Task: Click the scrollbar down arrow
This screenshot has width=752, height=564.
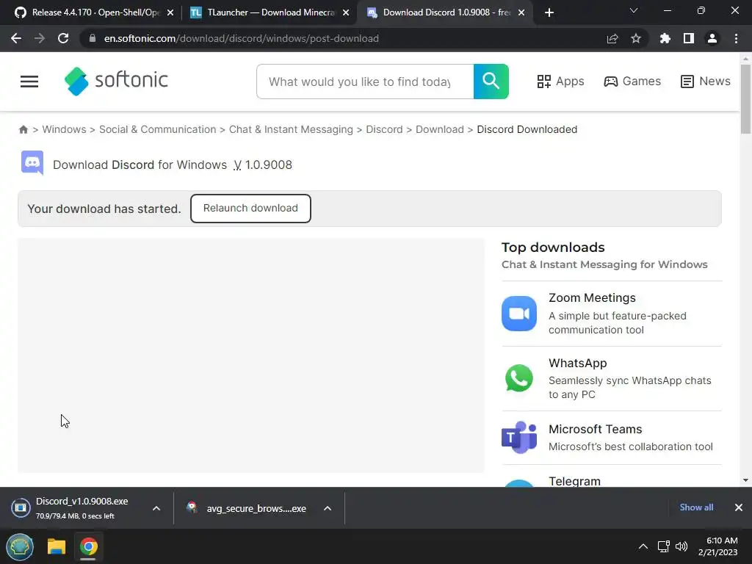Action: [x=745, y=480]
